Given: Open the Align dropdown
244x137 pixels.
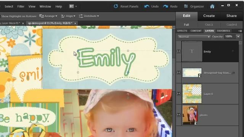Looking at the screenshot, I should pyautogui.click(x=68, y=16).
